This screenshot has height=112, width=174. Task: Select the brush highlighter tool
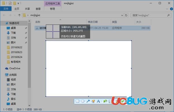coord(93,101)
